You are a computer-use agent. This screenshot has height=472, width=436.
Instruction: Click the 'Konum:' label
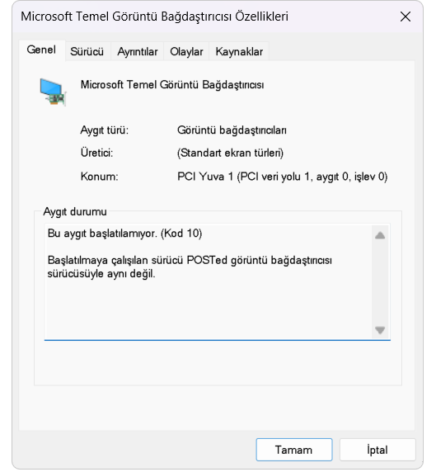[x=99, y=177]
